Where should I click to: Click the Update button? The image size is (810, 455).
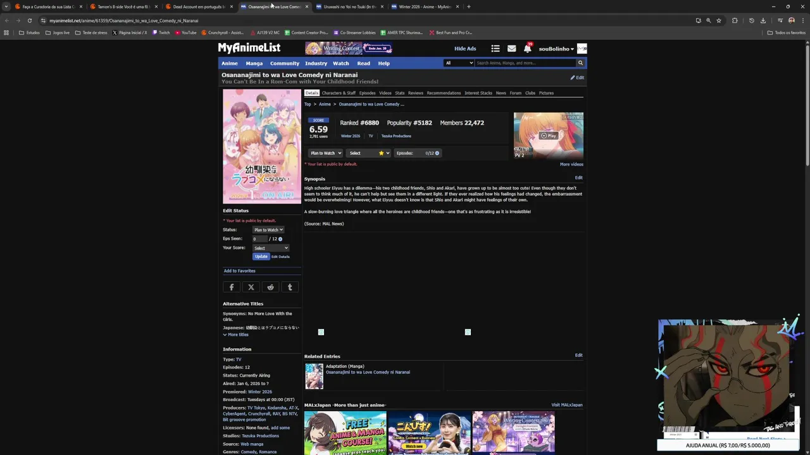point(261,257)
